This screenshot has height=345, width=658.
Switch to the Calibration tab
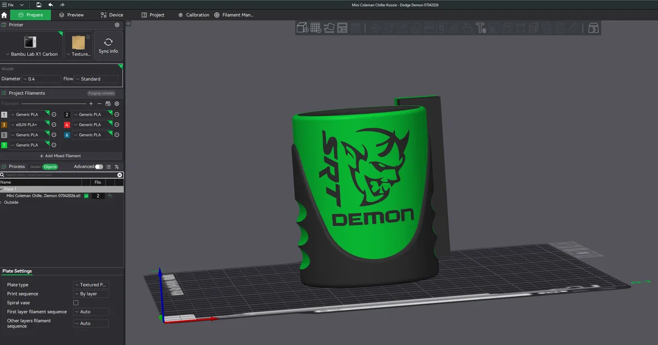(194, 15)
